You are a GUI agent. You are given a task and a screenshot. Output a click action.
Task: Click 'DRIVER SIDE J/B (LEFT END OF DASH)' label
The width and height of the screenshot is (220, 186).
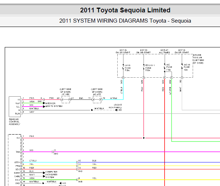point(199,59)
